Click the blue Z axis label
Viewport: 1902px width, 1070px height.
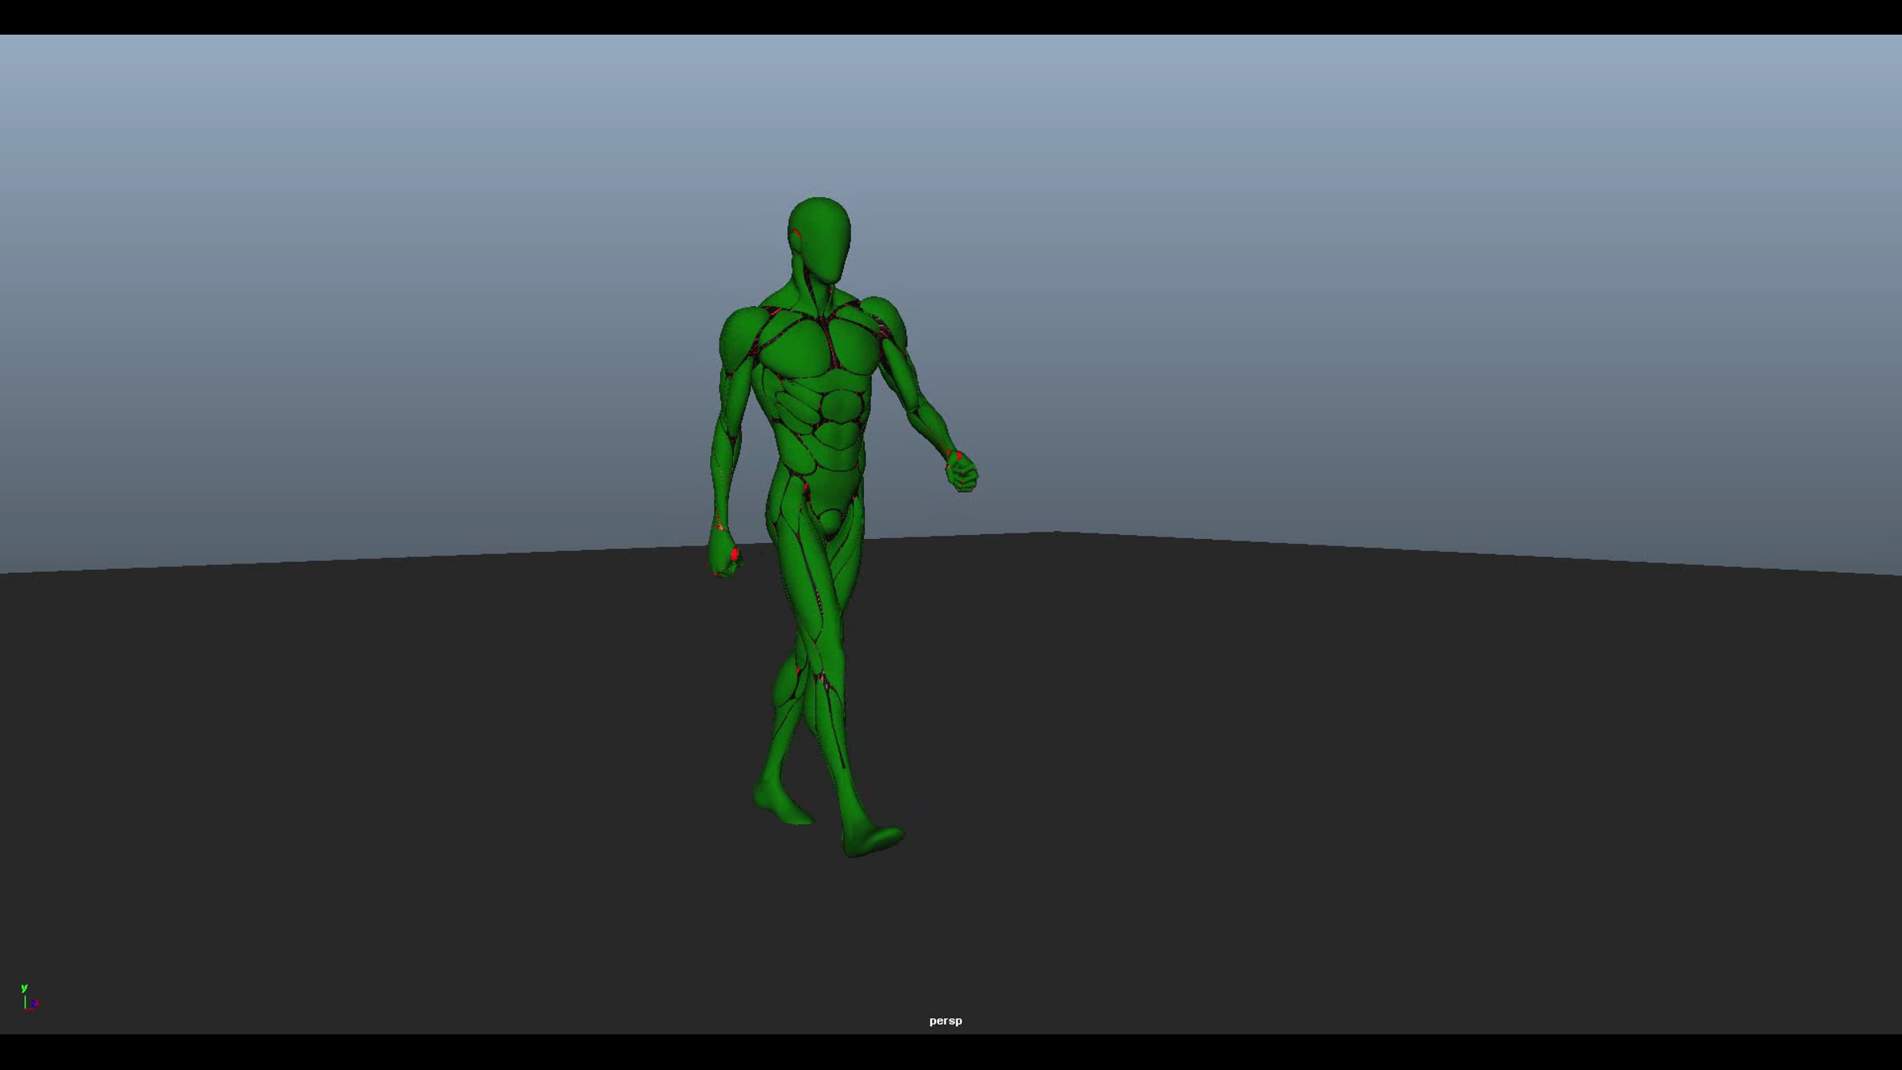point(35,1003)
